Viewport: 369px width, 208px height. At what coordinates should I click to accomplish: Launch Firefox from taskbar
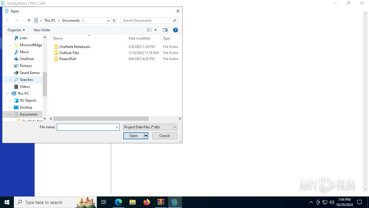[147, 202]
